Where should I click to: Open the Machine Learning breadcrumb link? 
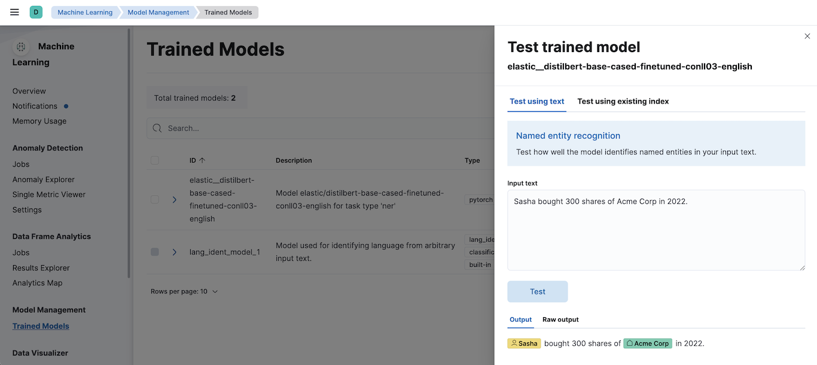click(85, 12)
